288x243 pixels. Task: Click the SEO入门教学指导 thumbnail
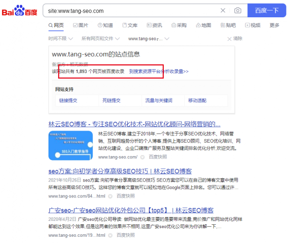coord(71,146)
